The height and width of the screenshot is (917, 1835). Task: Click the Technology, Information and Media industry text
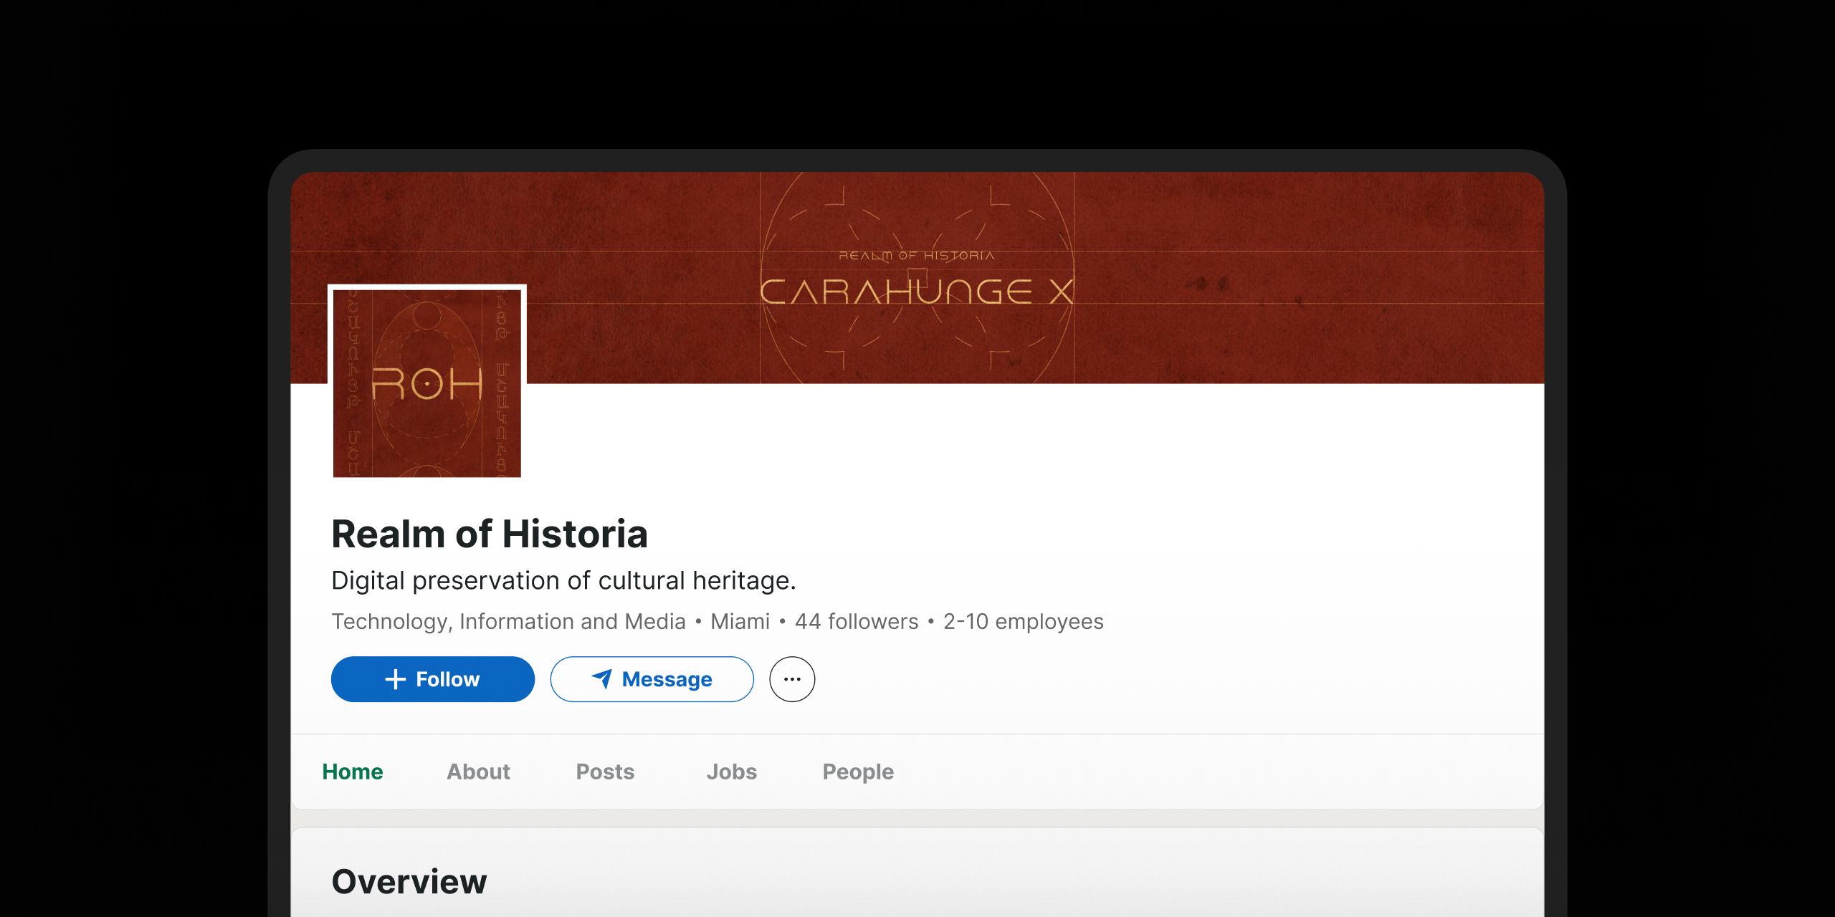click(508, 621)
